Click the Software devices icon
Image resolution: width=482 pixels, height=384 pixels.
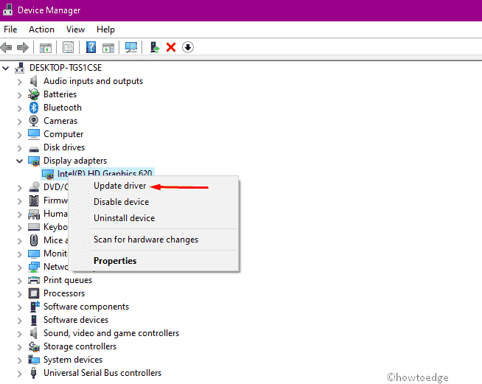coord(34,320)
